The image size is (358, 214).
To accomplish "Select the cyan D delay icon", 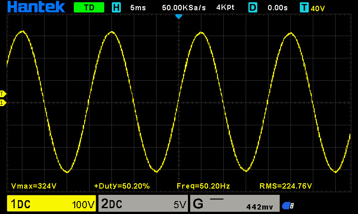I will pos(253,8).
